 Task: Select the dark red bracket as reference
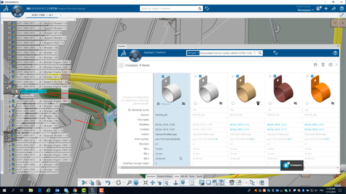pyautogui.click(x=270, y=103)
